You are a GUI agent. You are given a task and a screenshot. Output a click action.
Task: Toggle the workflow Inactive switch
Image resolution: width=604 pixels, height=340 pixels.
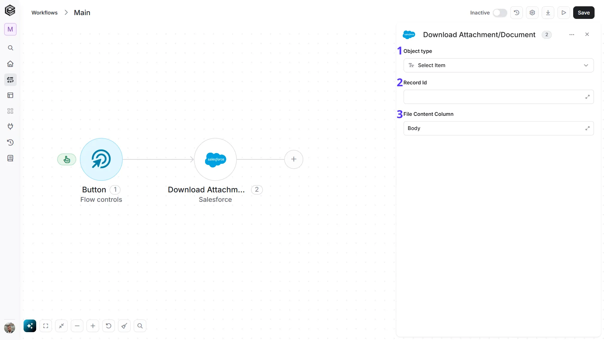click(500, 13)
